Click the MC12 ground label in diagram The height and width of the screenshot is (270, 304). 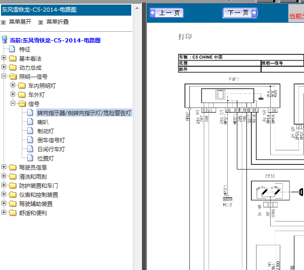(227, 205)
